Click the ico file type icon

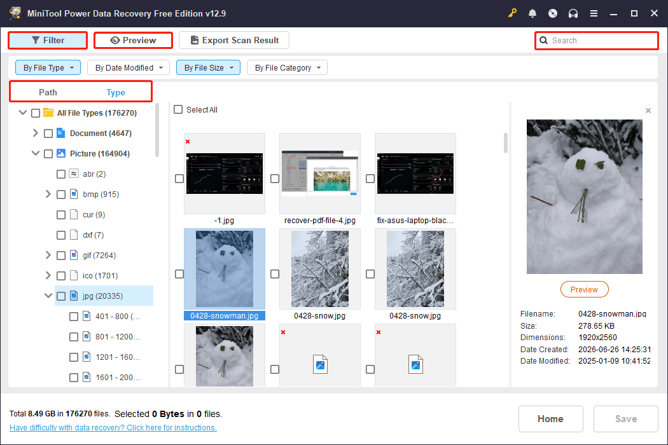74,275
